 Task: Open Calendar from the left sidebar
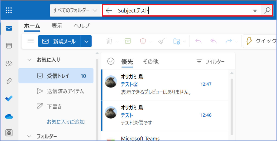[x=9, y=46]
